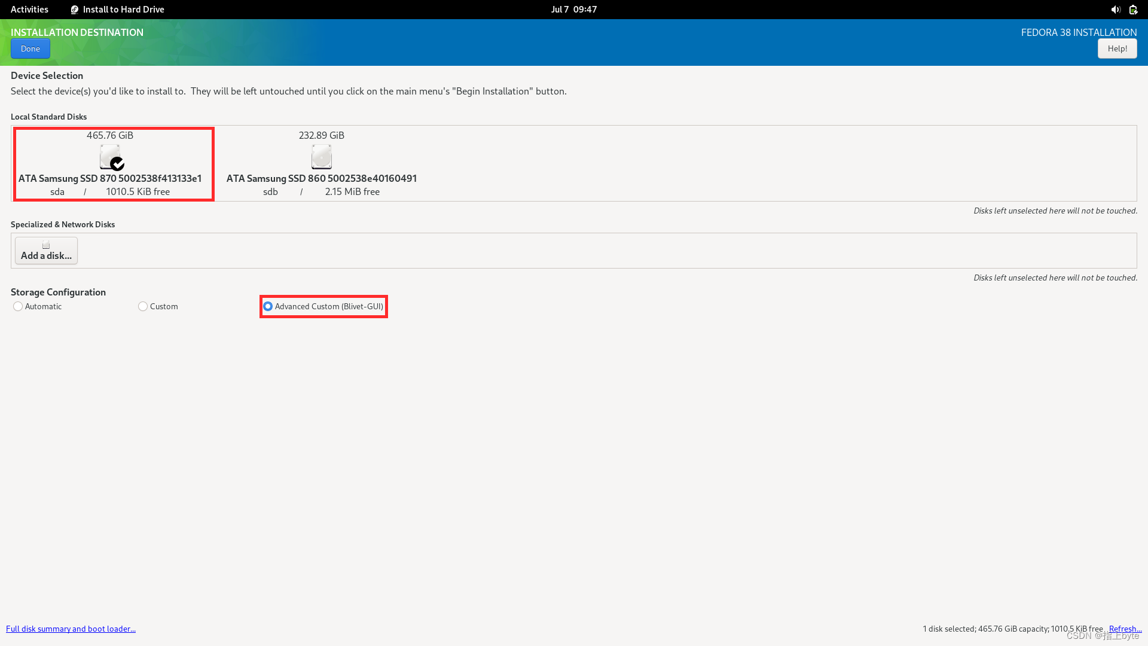Click the 465.76 GiB size label
The image size is (1148, 646).
(110, 135)
